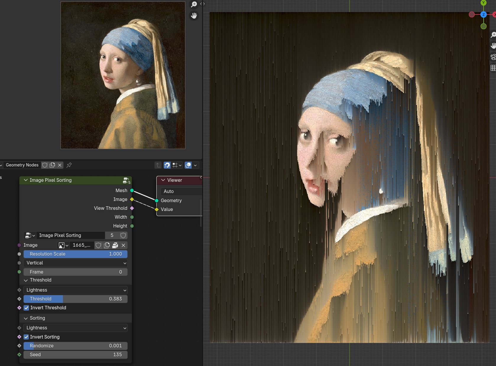Toggle the snapping magnet icon

(167, 165)
